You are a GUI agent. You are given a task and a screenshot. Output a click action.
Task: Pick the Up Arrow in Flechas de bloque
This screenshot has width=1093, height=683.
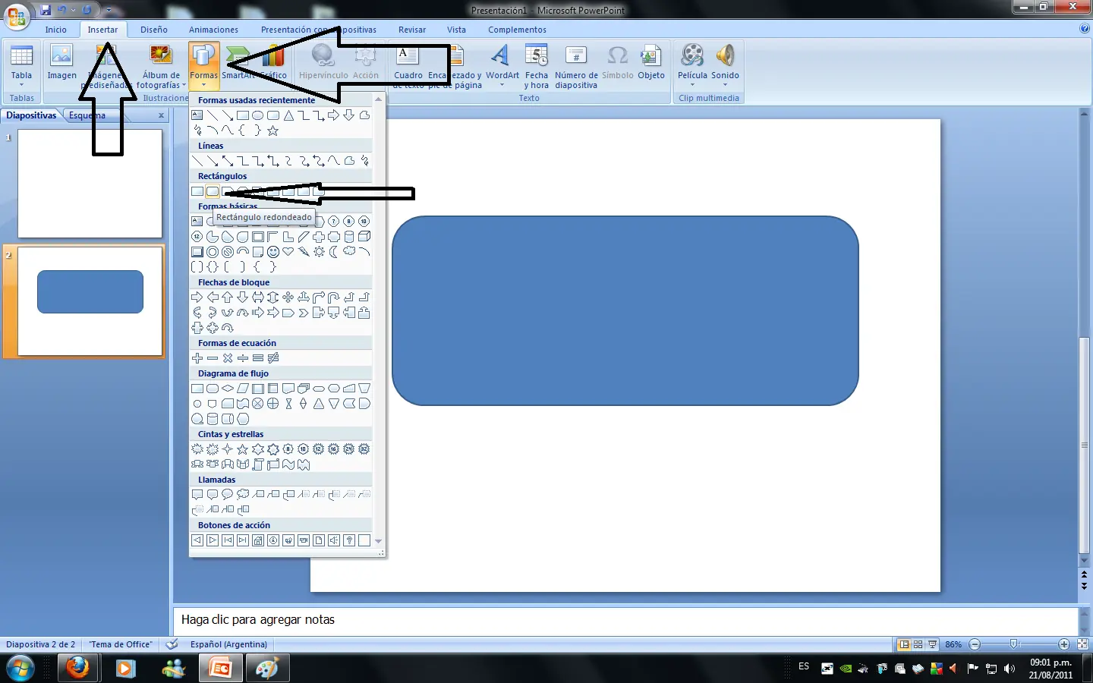point(228,297)
